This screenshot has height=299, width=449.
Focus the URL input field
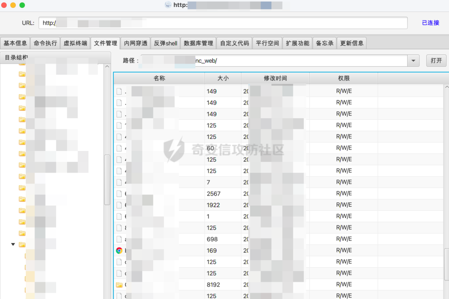click(x=223, y=23)
